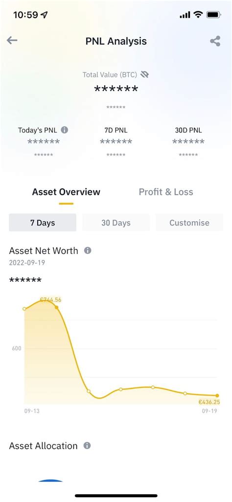This screenshot has width=232, height=502.
Task: Tap first chart point at 09-13
Action: pos(24,309)
